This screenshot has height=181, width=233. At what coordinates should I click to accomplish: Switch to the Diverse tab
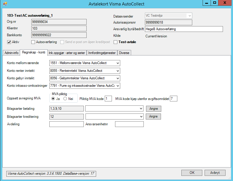[x=124, y=53]
